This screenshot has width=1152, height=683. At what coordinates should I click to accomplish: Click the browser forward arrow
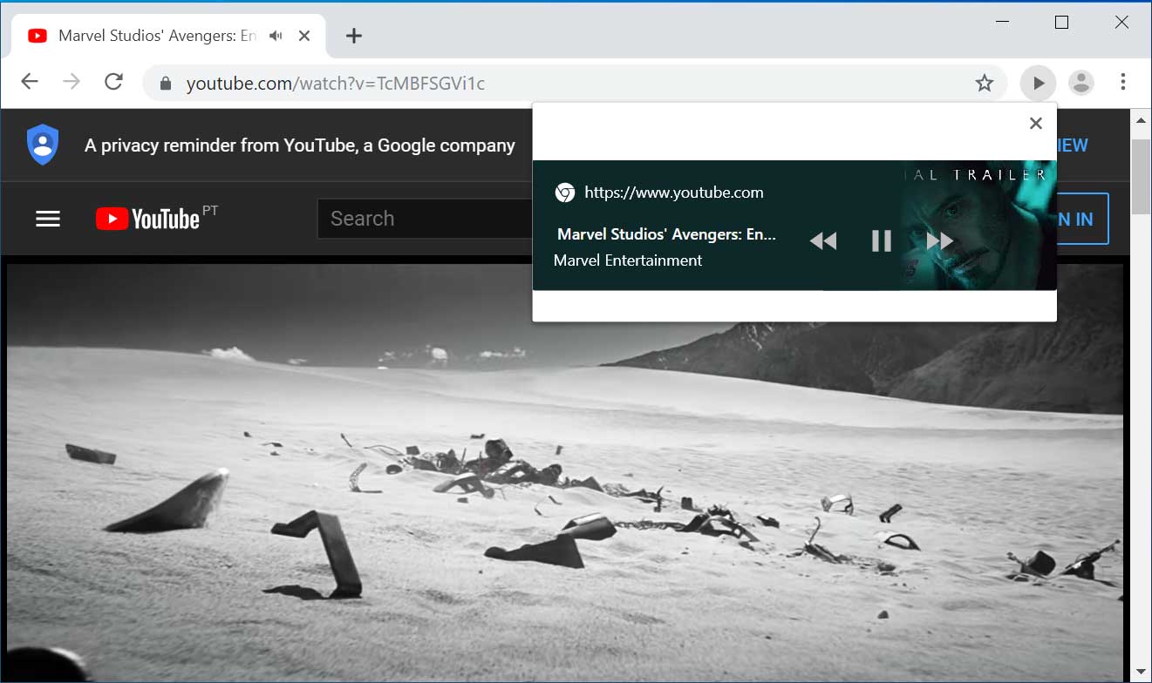[72, 82]
